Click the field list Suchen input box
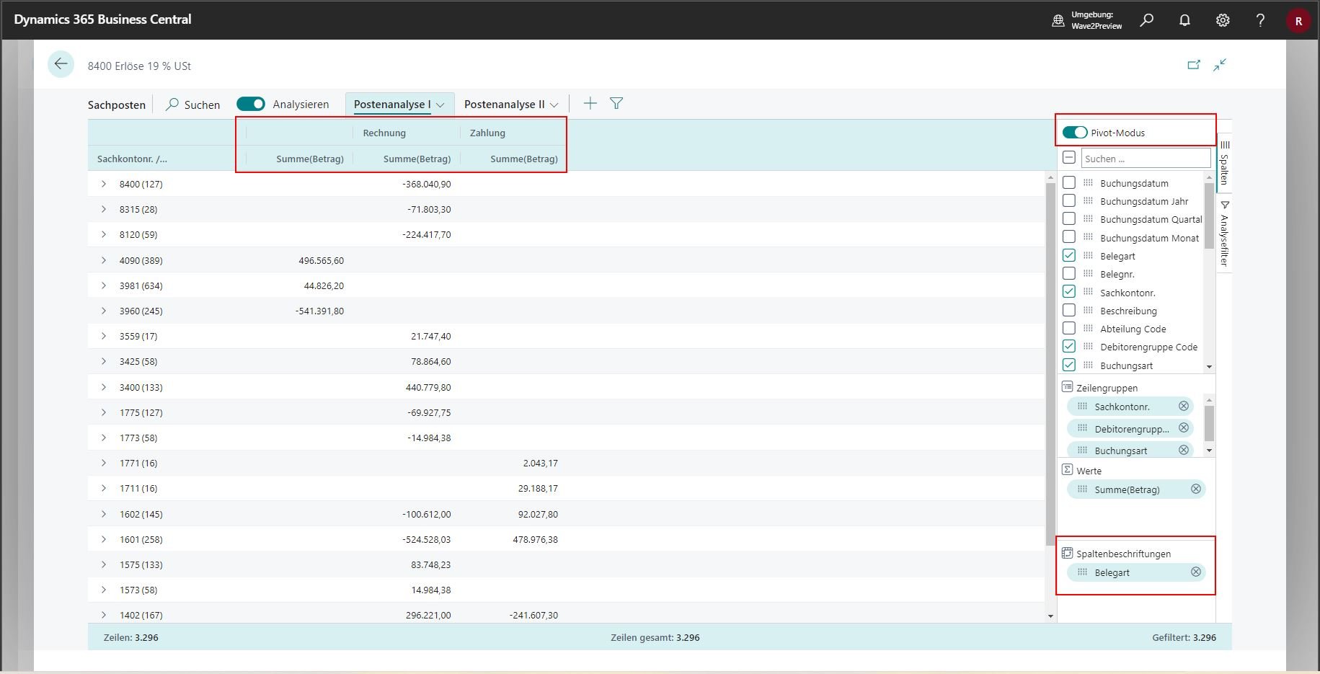This screenshot has width=1320, height=674. pyautogui.click(x=1146, y=158)
